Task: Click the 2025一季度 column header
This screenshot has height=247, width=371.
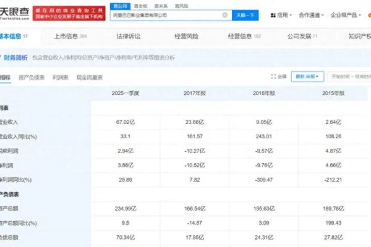Action: point(126,93)
